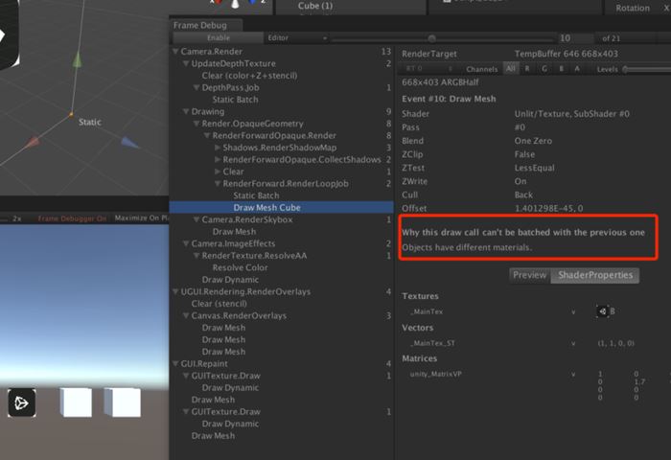Click the middle white cube in Game view
The width and height of the screenshot is (671, 460).
(x=76, y=402)
